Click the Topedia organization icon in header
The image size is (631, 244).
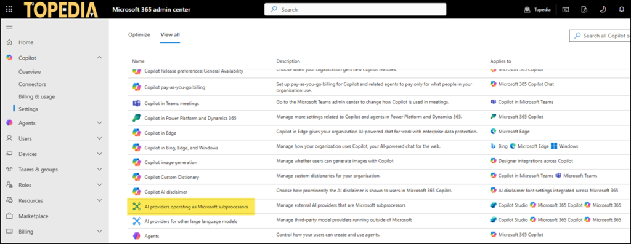[527, 10]
